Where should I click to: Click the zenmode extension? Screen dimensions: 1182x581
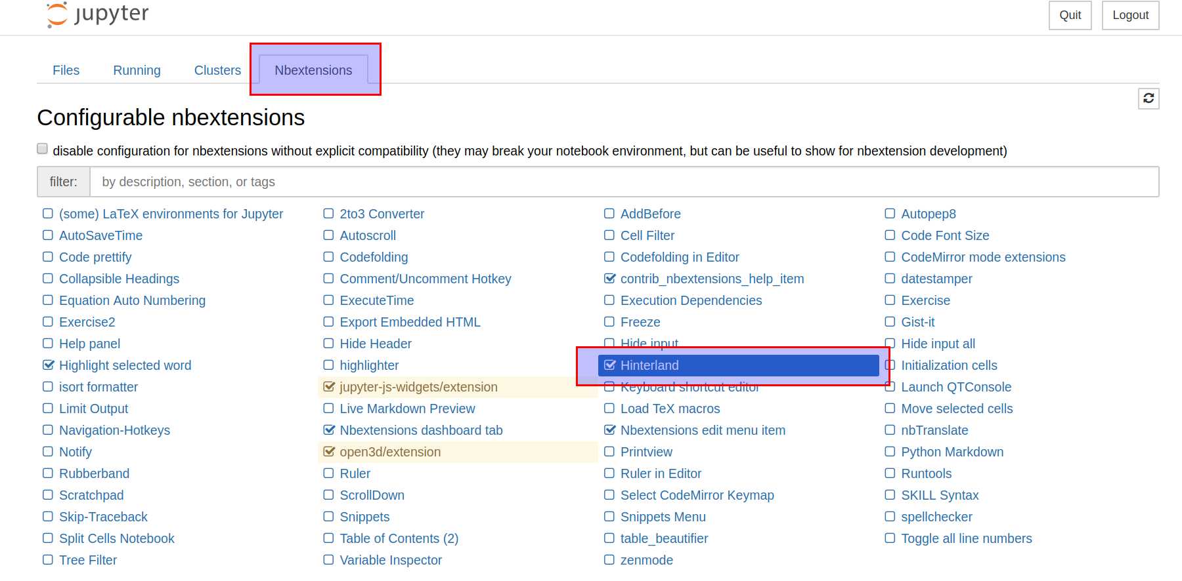click(647, 560)
